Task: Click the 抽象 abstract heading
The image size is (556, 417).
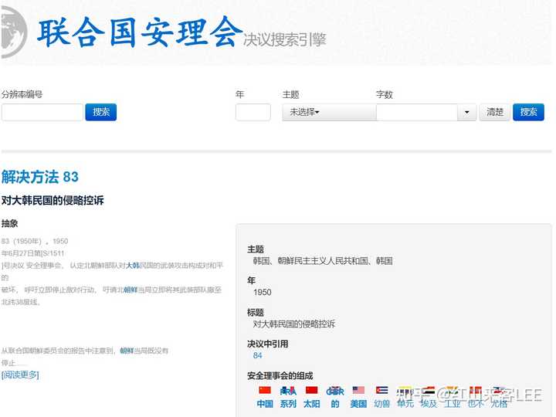Action: [9, 223]
